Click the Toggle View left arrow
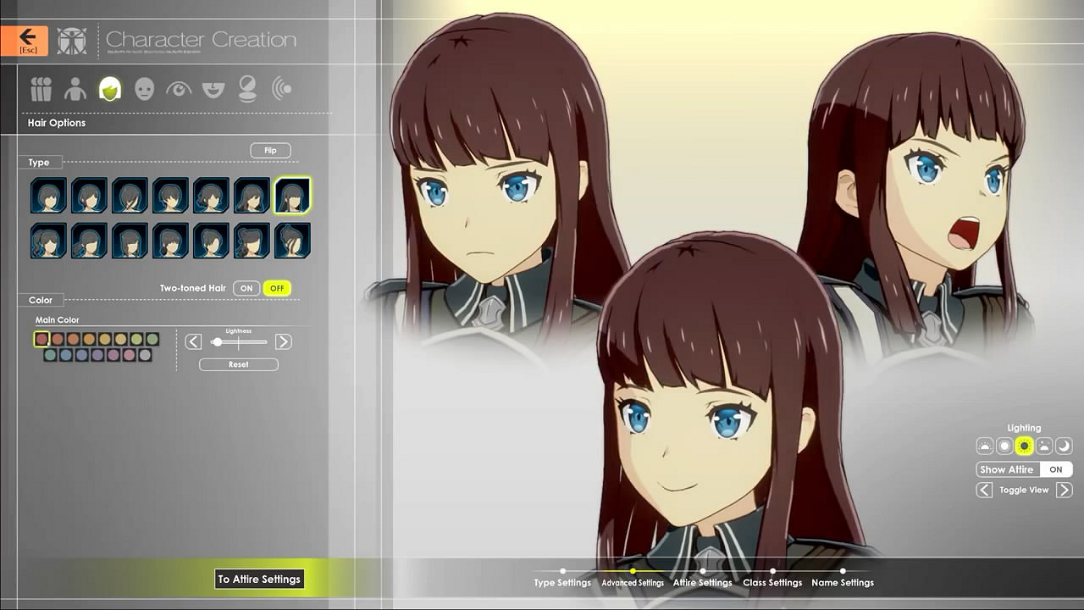This screenshot has width=1084, height=610. tap(984, 490)
